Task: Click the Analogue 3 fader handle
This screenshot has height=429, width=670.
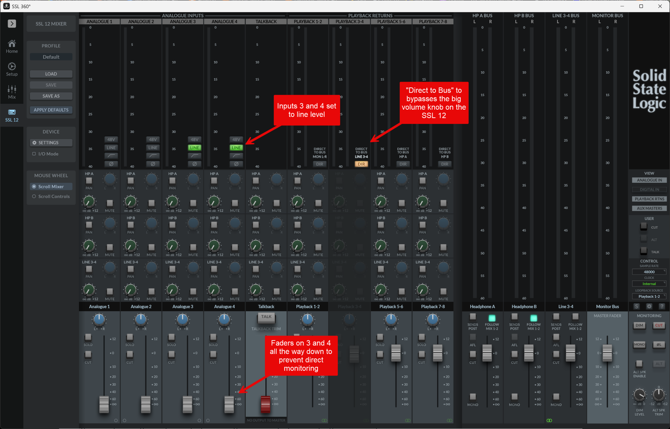Action: click(x=187, y=404)
